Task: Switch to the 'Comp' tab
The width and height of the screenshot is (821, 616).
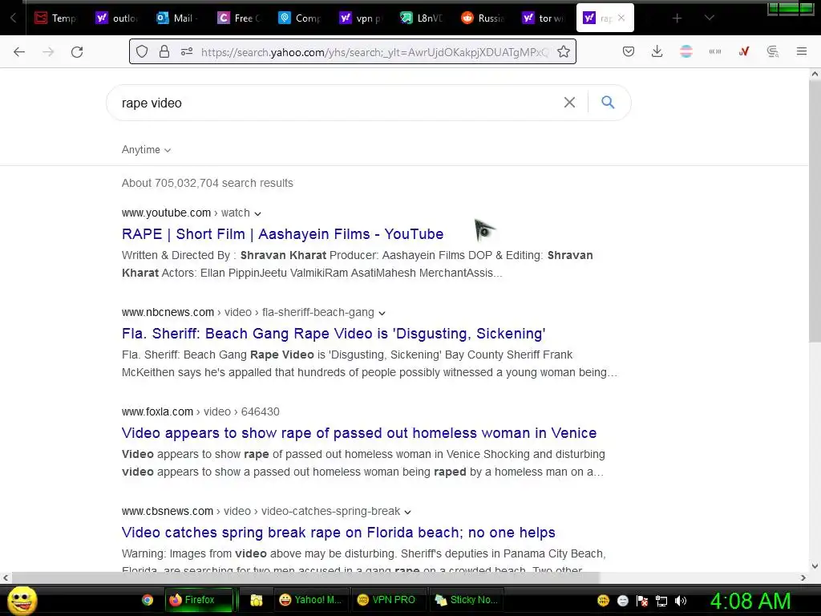Action: (300, 18)
